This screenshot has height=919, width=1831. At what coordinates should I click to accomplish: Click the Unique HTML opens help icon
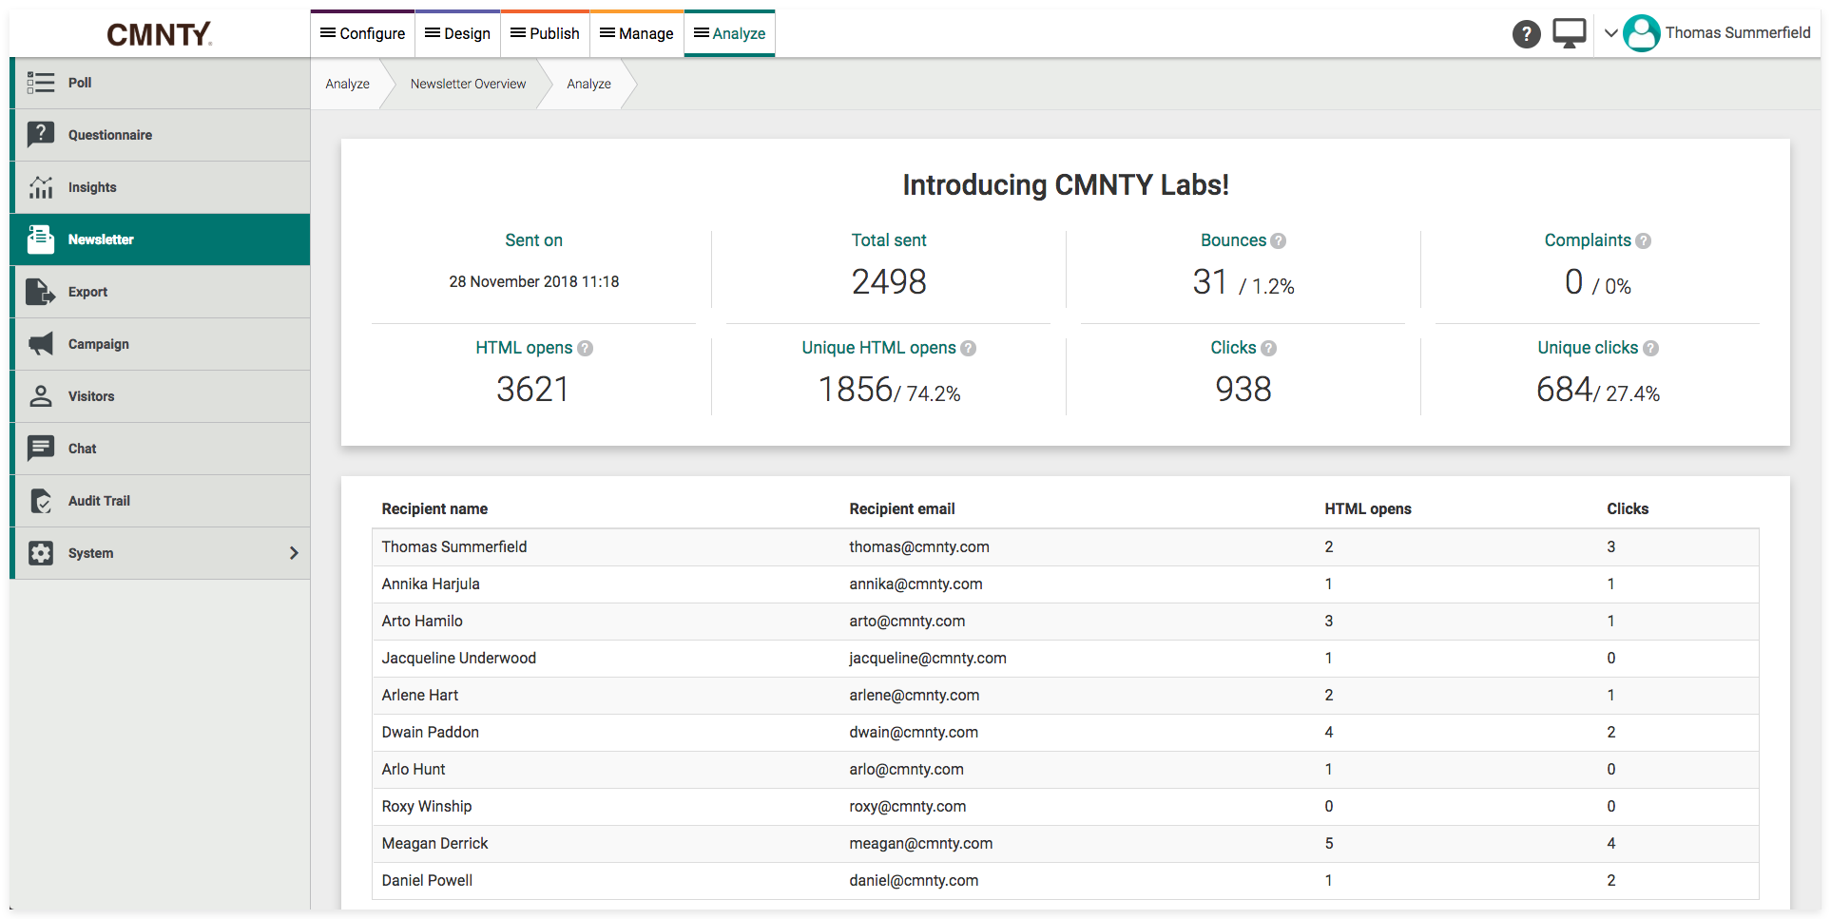(969, 349)
